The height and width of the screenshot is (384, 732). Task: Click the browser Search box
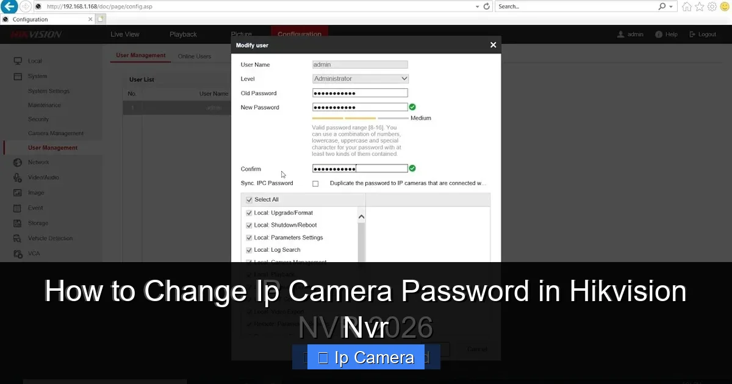coord(576,7)
